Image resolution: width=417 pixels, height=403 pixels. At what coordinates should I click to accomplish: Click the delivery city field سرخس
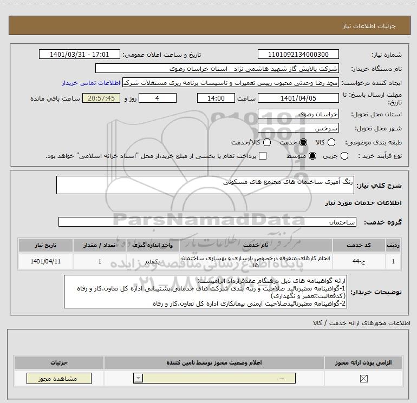pos(298,128)
